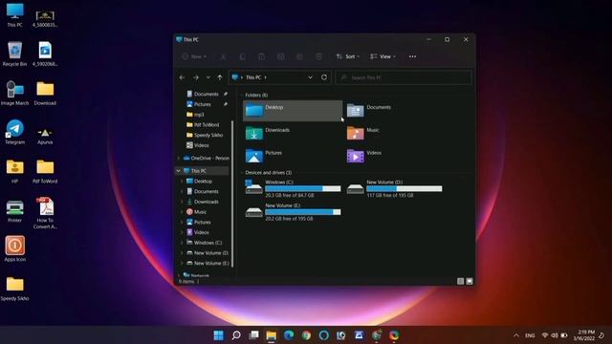Viewport: 612px width, 344px height.
Task: Open the How To Convert PDF file
Action: pos(45,213)
